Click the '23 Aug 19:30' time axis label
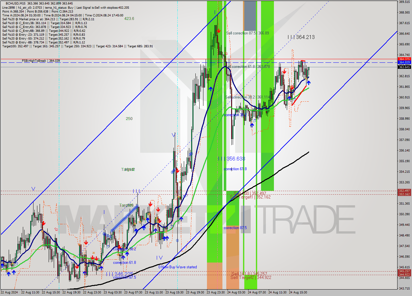 pos(196,292)
